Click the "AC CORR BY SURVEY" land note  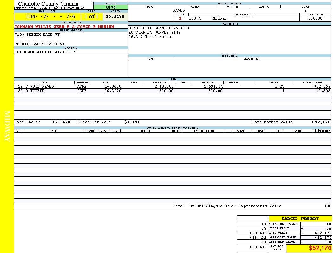tap(154, 32)
